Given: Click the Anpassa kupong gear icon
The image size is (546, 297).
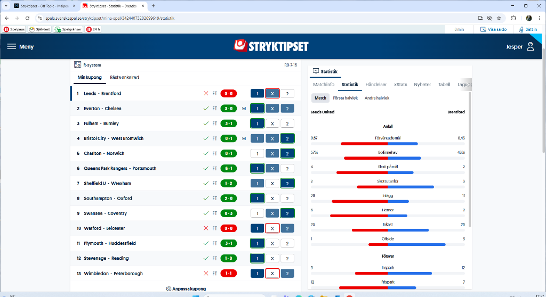Looking at the screenshot, I should click(169, 288).
